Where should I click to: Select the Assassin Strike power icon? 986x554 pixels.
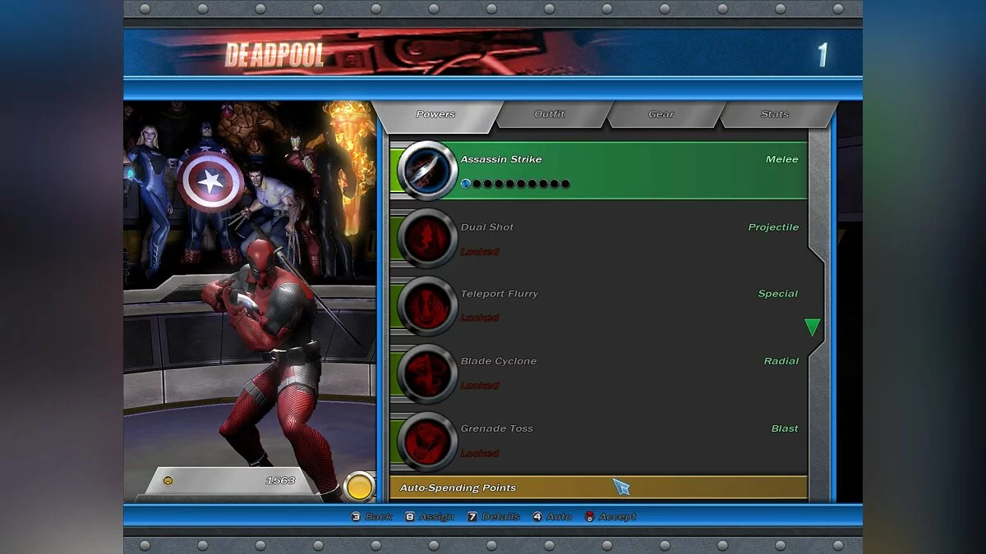point(427,170)
